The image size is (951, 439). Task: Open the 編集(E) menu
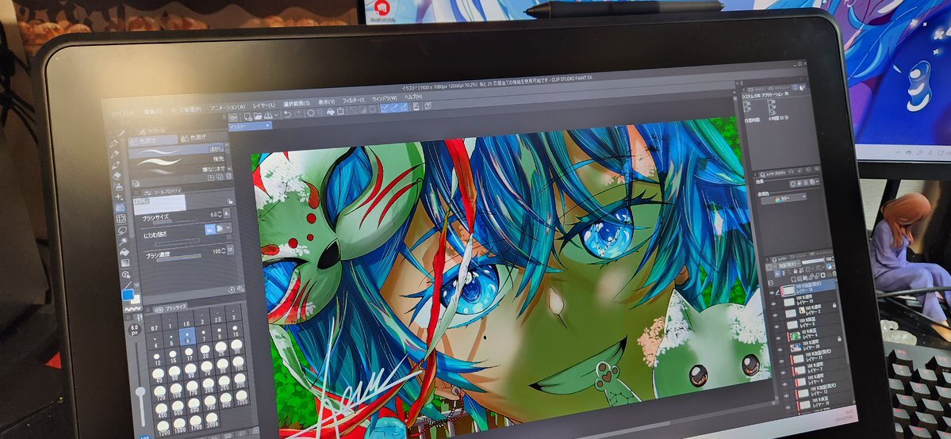click(153, 112)
